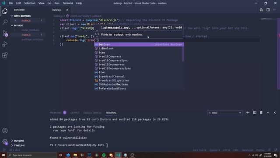Viewport: 280px width, 158px height.
Task: Open the Terminal menu
Action: [68, 3]
